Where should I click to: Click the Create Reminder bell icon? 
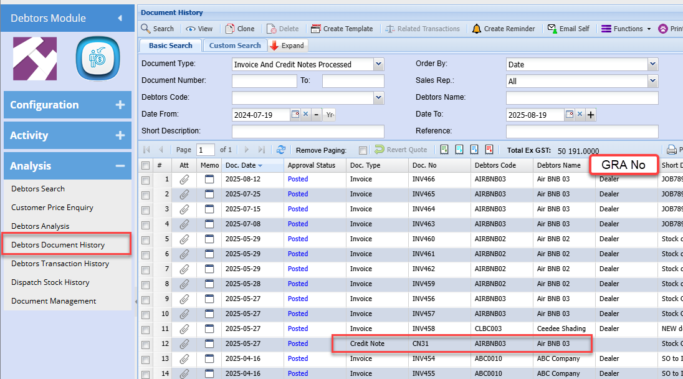[x=477, y=29]
